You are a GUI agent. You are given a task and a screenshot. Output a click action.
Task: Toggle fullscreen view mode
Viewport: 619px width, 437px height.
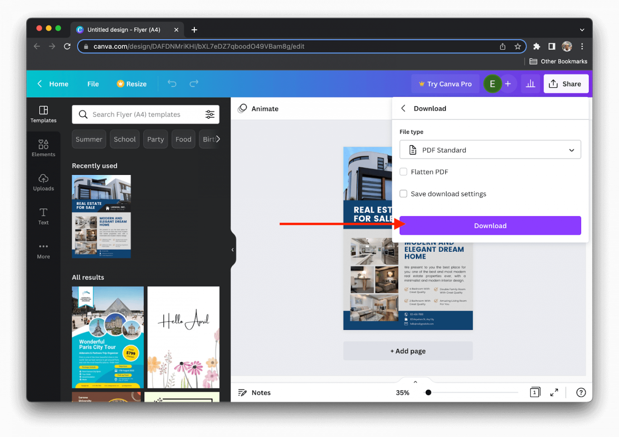tap(555, 392)
